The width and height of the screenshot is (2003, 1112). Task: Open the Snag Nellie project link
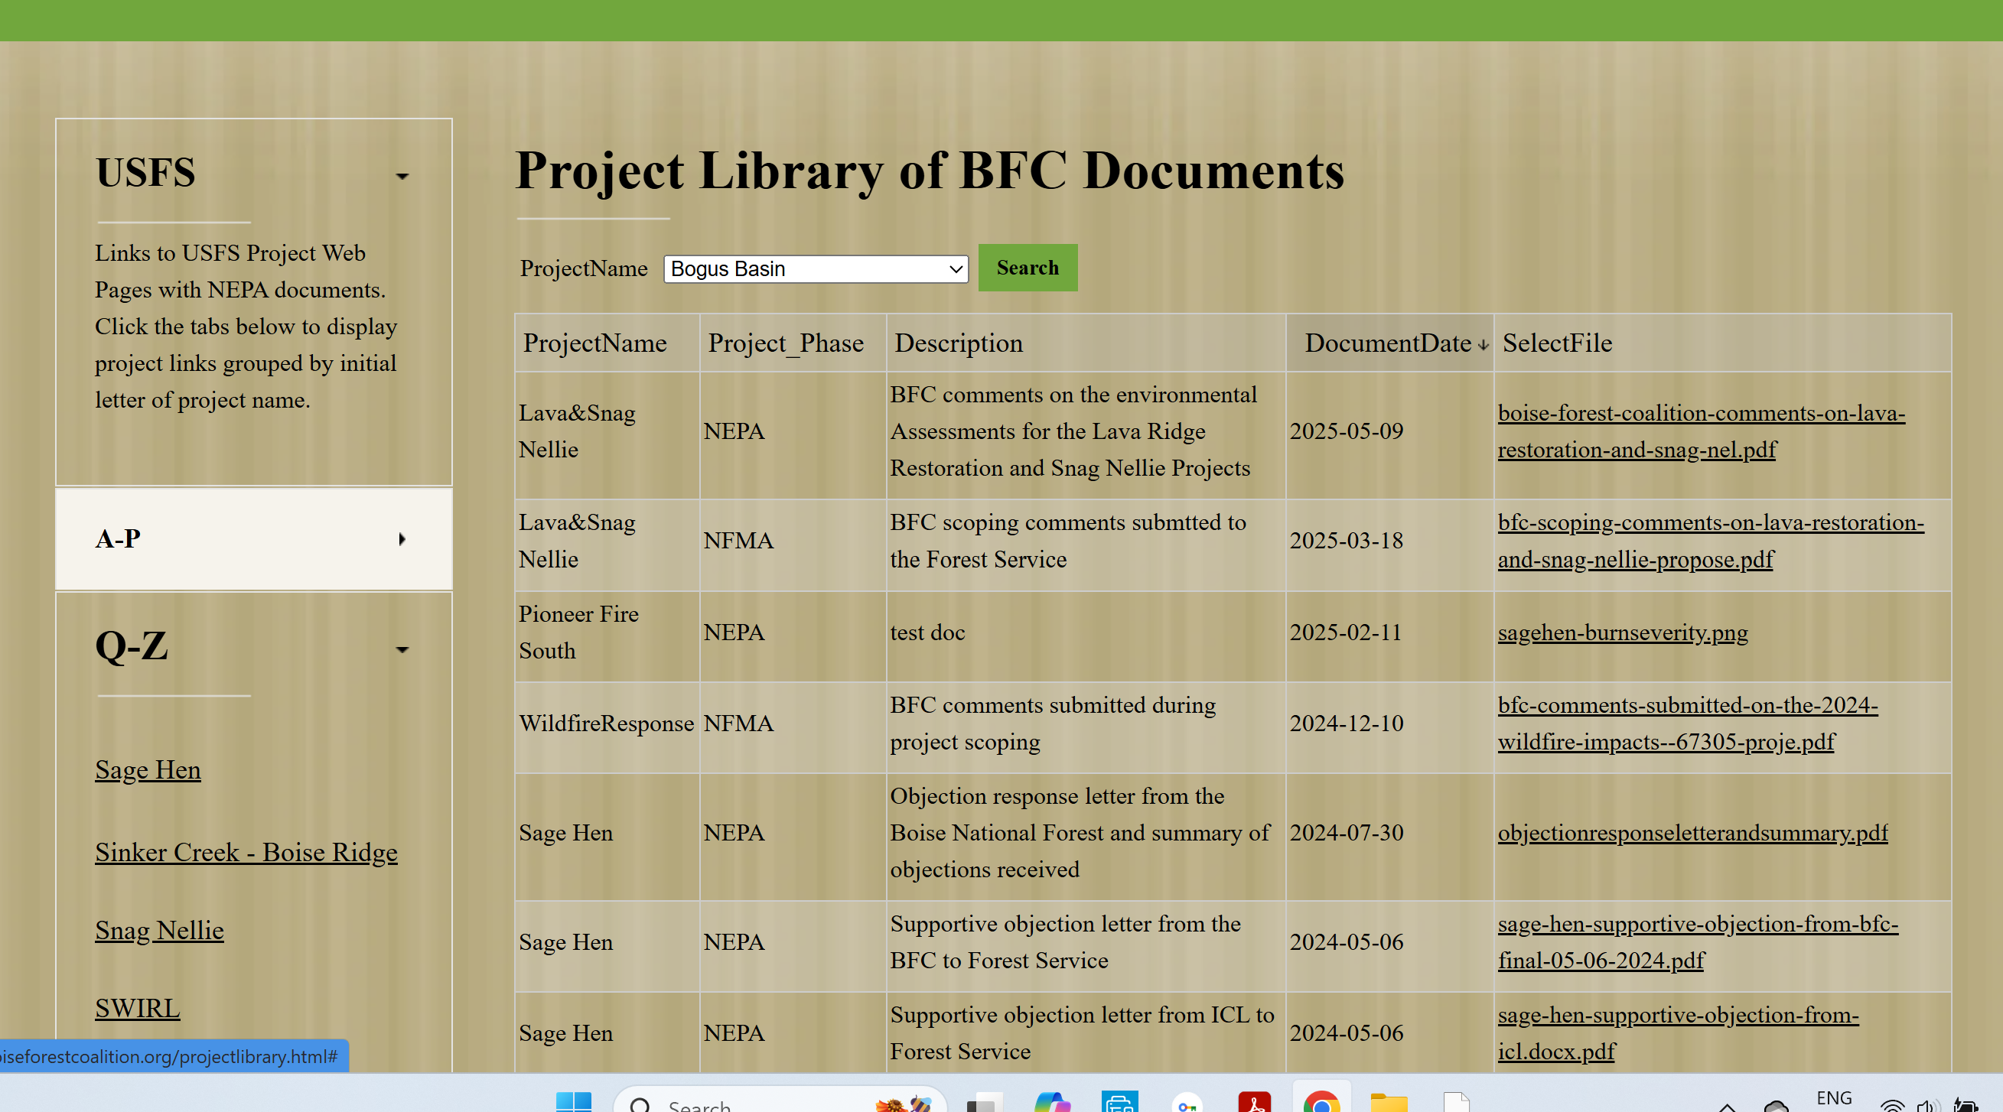(x=159, y=930)
